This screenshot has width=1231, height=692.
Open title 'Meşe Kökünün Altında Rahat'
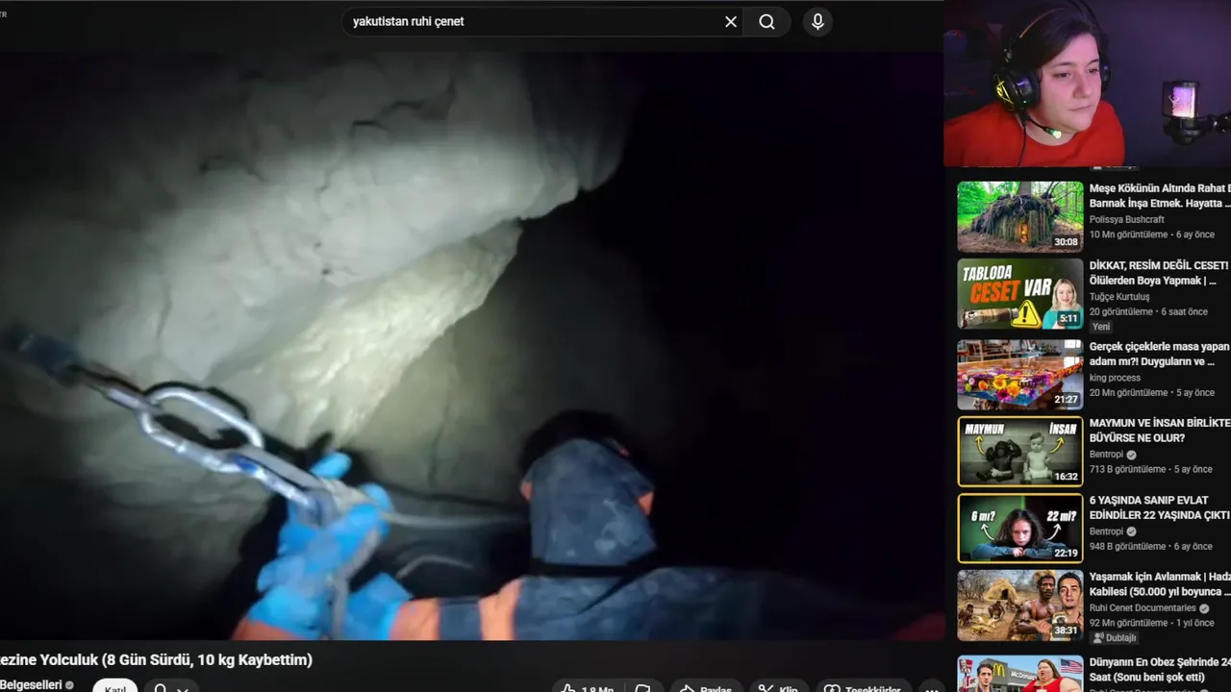1160,196
